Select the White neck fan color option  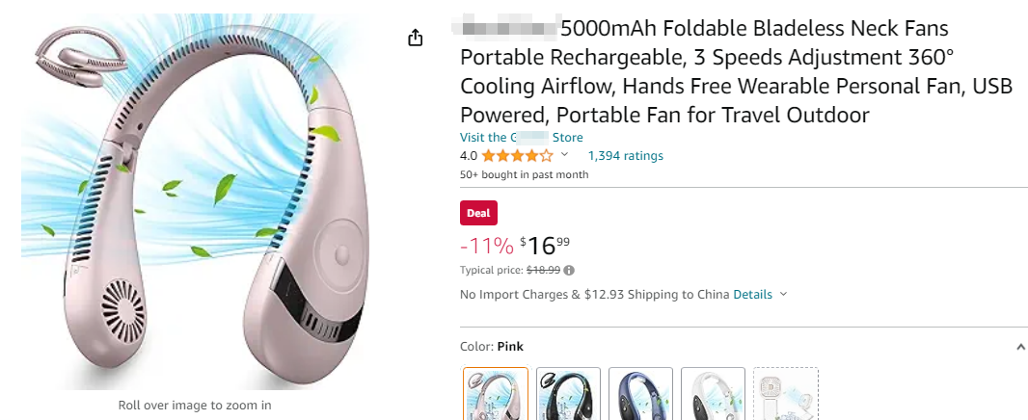(713, 394)
